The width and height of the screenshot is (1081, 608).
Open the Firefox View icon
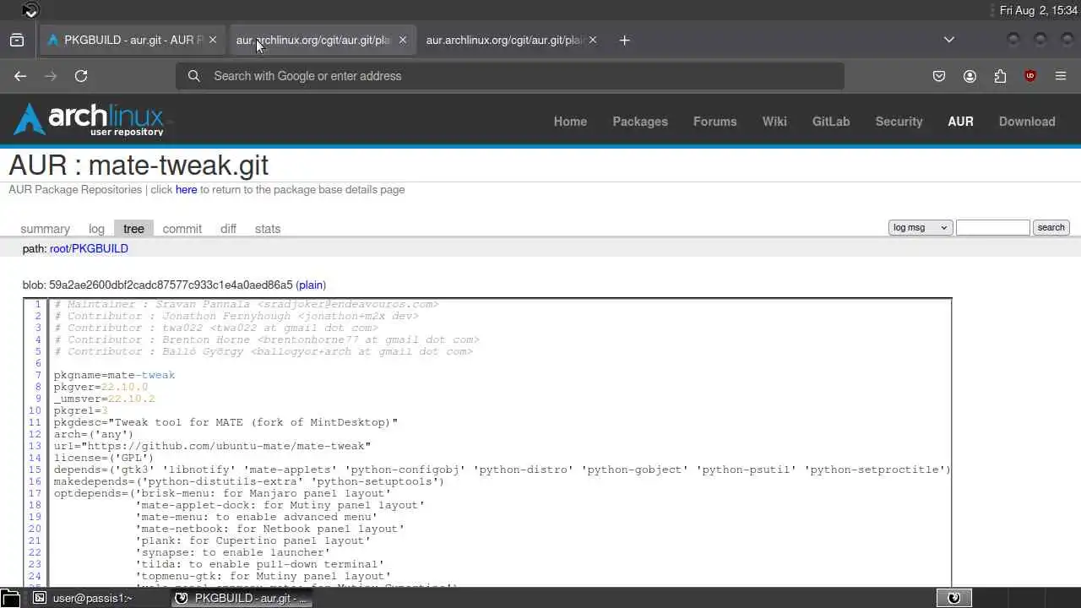point(17,40)
